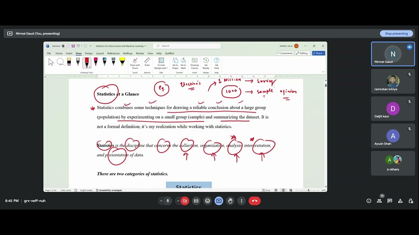The height and width of the screenshot is (235, 419).
Task: Switch to the Insert tab
Action: click(69, 53)
